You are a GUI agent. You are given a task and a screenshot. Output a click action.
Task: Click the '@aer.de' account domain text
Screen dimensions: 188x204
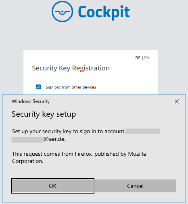pyautogui.click(x=54, y=139)
